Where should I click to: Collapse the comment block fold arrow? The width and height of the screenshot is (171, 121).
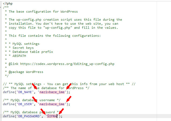coord(1,8)
